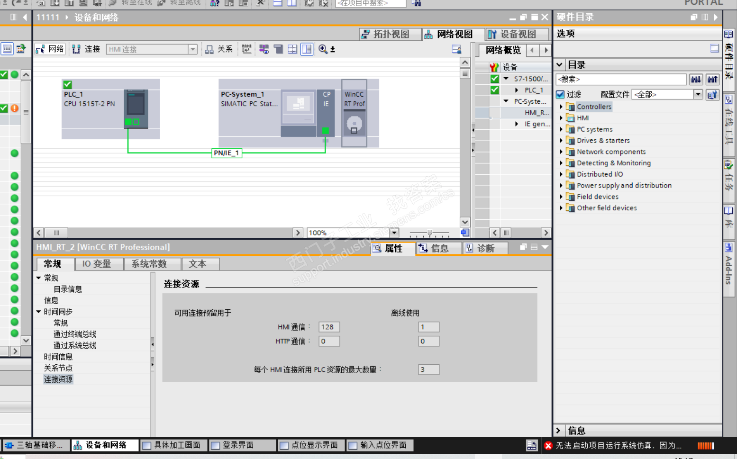737x459 pixels.
Task: Expand the 信息 section in hardware catalog
Action: (558, 431)
